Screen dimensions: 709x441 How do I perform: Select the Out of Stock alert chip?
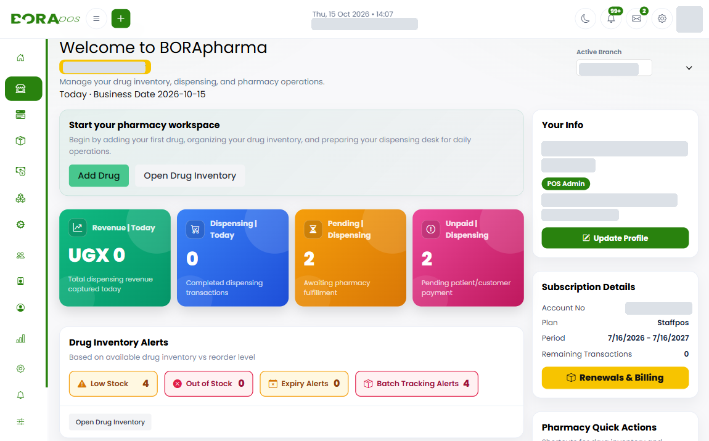coord(208,384)
